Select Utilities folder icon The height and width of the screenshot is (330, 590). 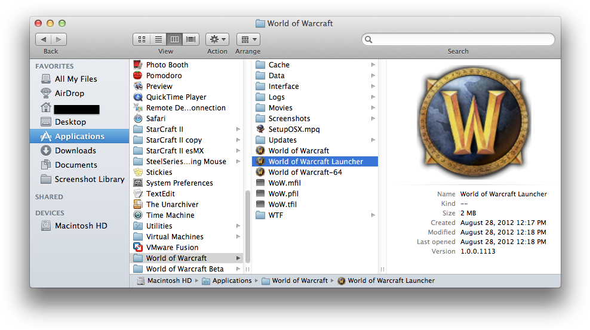point(138,226)
